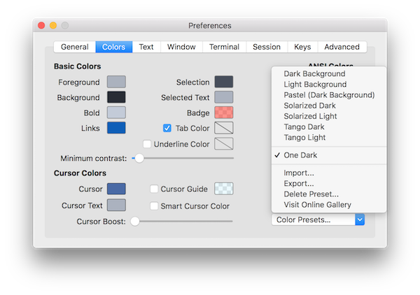Turn on Smart Cursor Color
Viewport: 420px width, 295px height.
click(154, 206)
